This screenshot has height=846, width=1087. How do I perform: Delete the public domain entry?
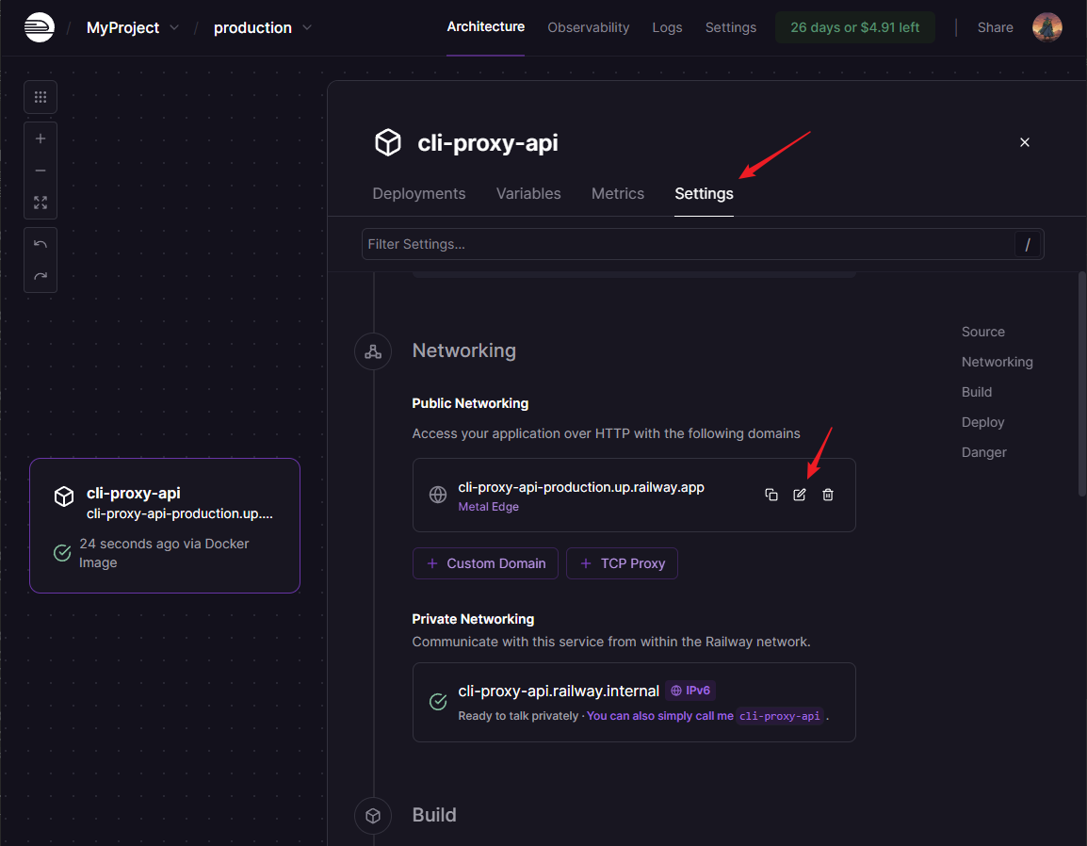coord(828,495)
